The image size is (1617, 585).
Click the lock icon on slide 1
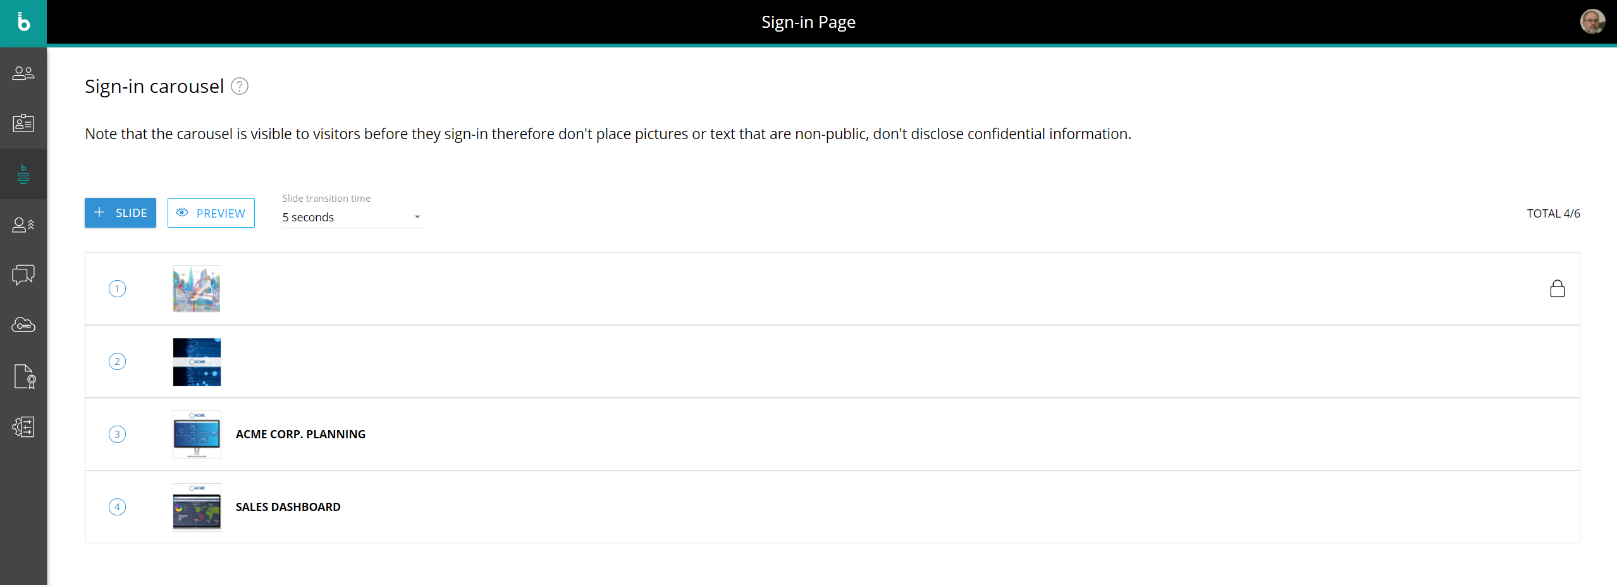(1557, 289)
